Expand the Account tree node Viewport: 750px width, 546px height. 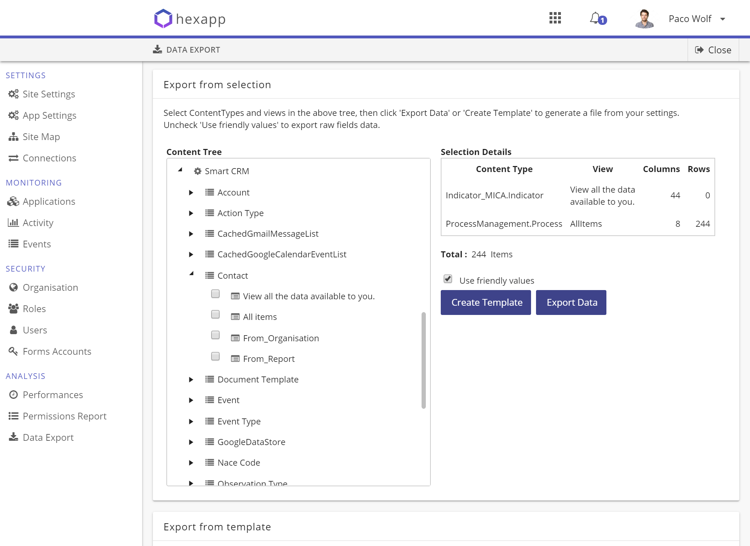click(191, 192)
